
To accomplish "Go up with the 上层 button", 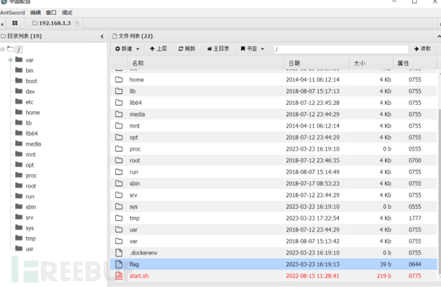I will point(159,49).
